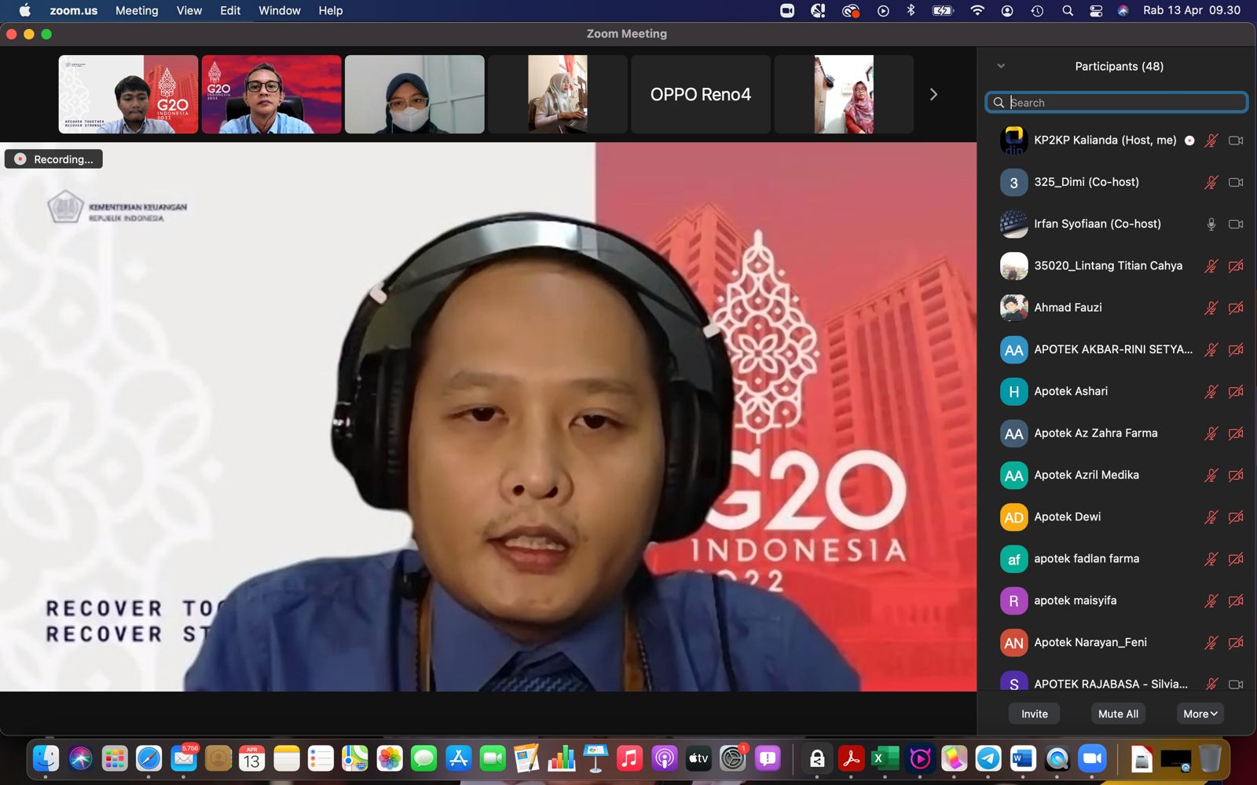Click the Invite button
Image resolution: width=1257 pixels, height=785 pixels.
(x=1034, y=714)
